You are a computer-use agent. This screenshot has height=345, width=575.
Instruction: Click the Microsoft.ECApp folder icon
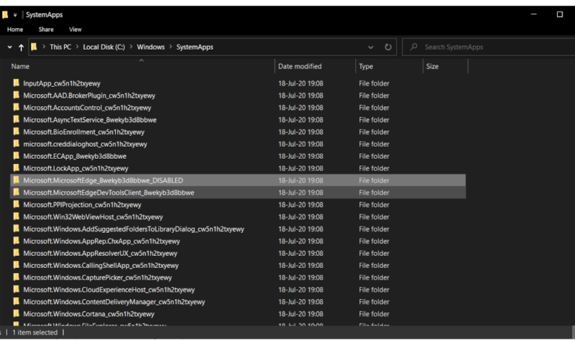point(16,155)
